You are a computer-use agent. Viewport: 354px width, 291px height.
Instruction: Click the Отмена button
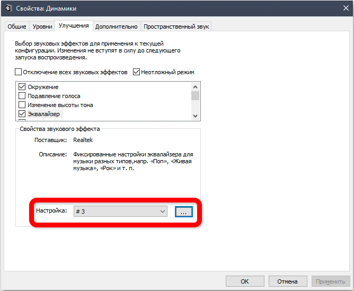pos(288,281)
